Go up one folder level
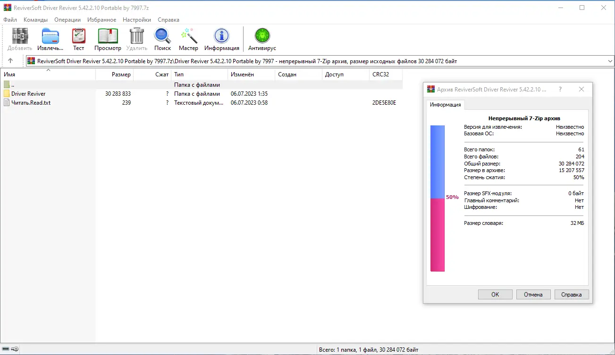 tap(10, 60)
